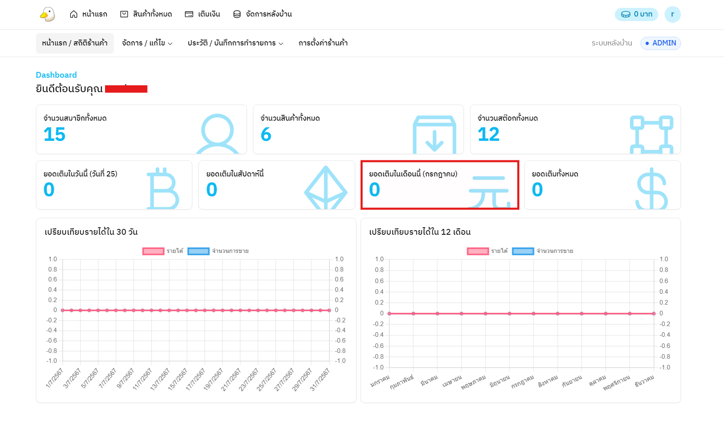Toggle pink รายได้ legend in 30-day chart
724x424 pixels.
tap(163, 251)
